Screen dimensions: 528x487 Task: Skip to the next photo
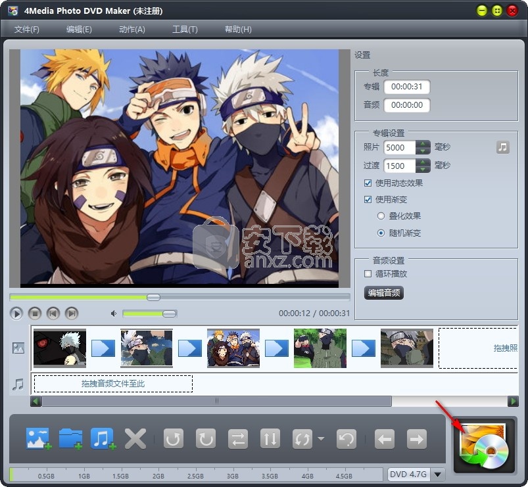click(72, 313)
